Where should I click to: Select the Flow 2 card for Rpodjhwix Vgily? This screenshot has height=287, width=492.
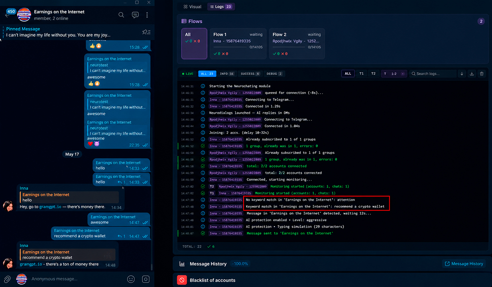[x=297, y=43]
